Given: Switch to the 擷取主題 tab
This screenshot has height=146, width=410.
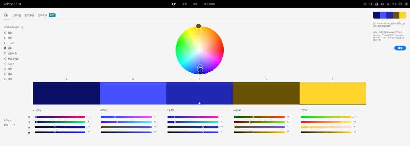Looking at the screenshot, I should point(17,16).
